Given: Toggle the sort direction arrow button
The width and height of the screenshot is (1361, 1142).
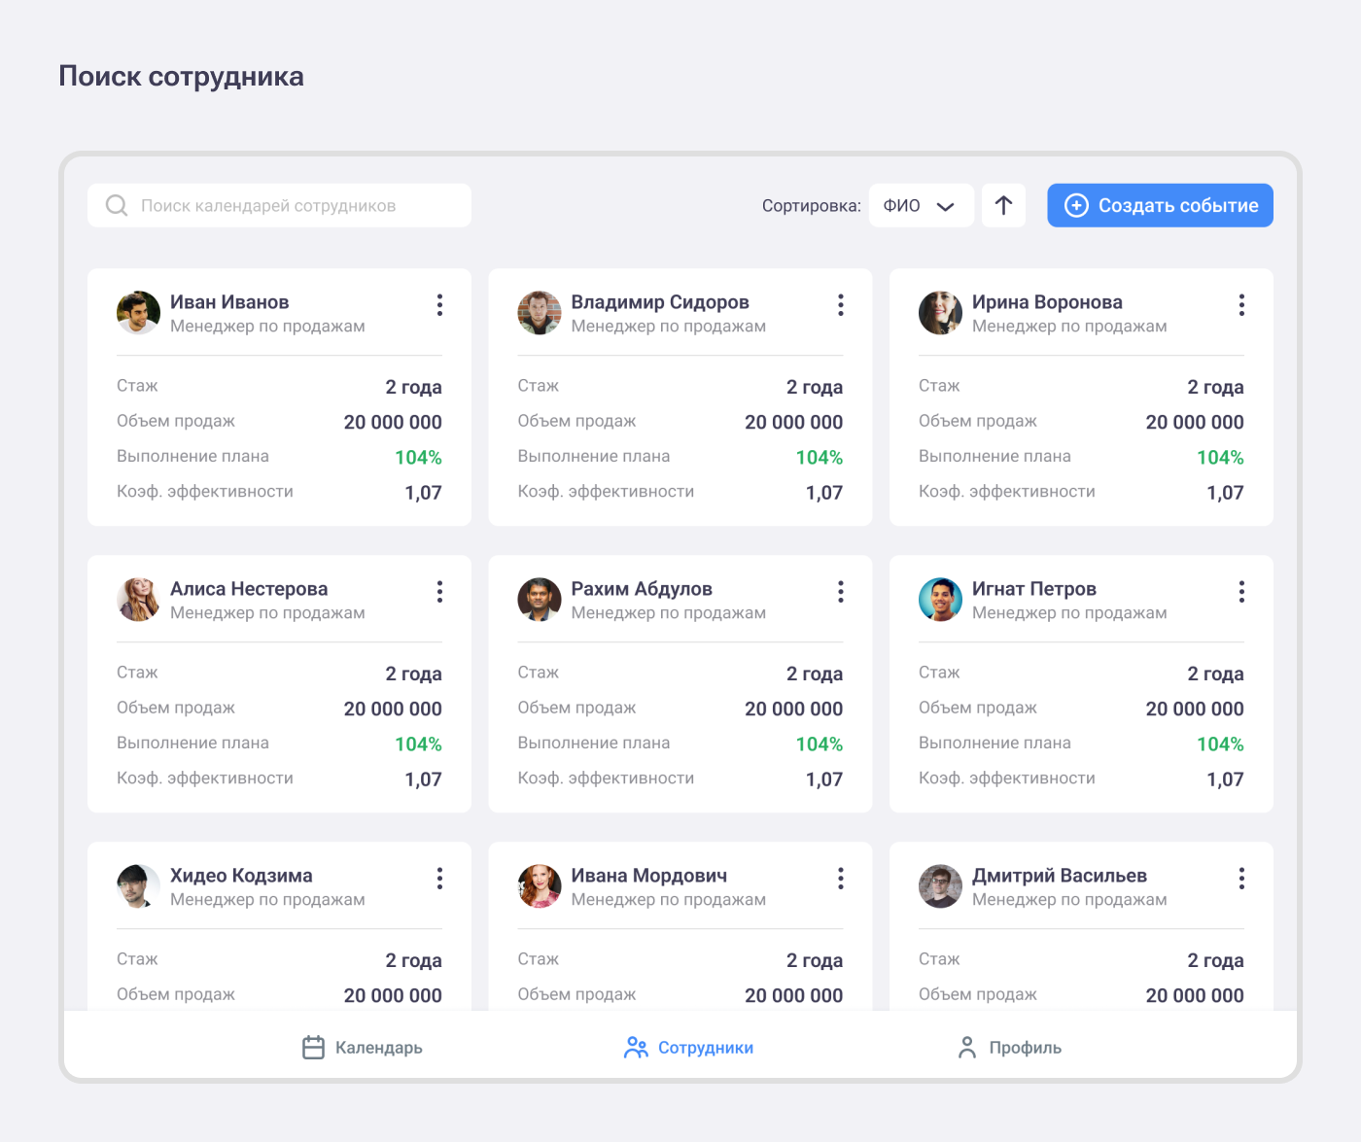Looking at the screenshot, I should 1003,205.
